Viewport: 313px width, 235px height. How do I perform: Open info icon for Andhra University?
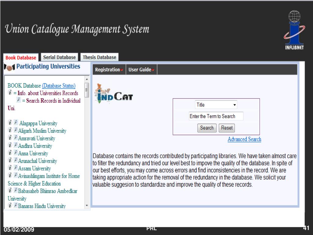[10, 145]
